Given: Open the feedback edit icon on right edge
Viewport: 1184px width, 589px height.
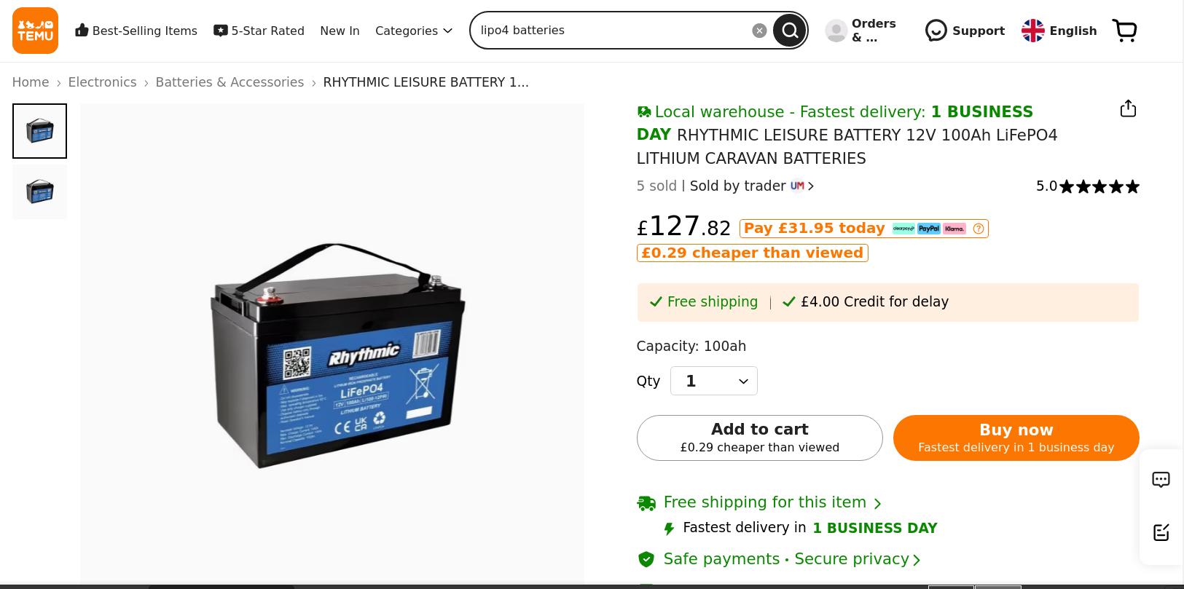Looking at the screenshot, I should point(1161,532).
